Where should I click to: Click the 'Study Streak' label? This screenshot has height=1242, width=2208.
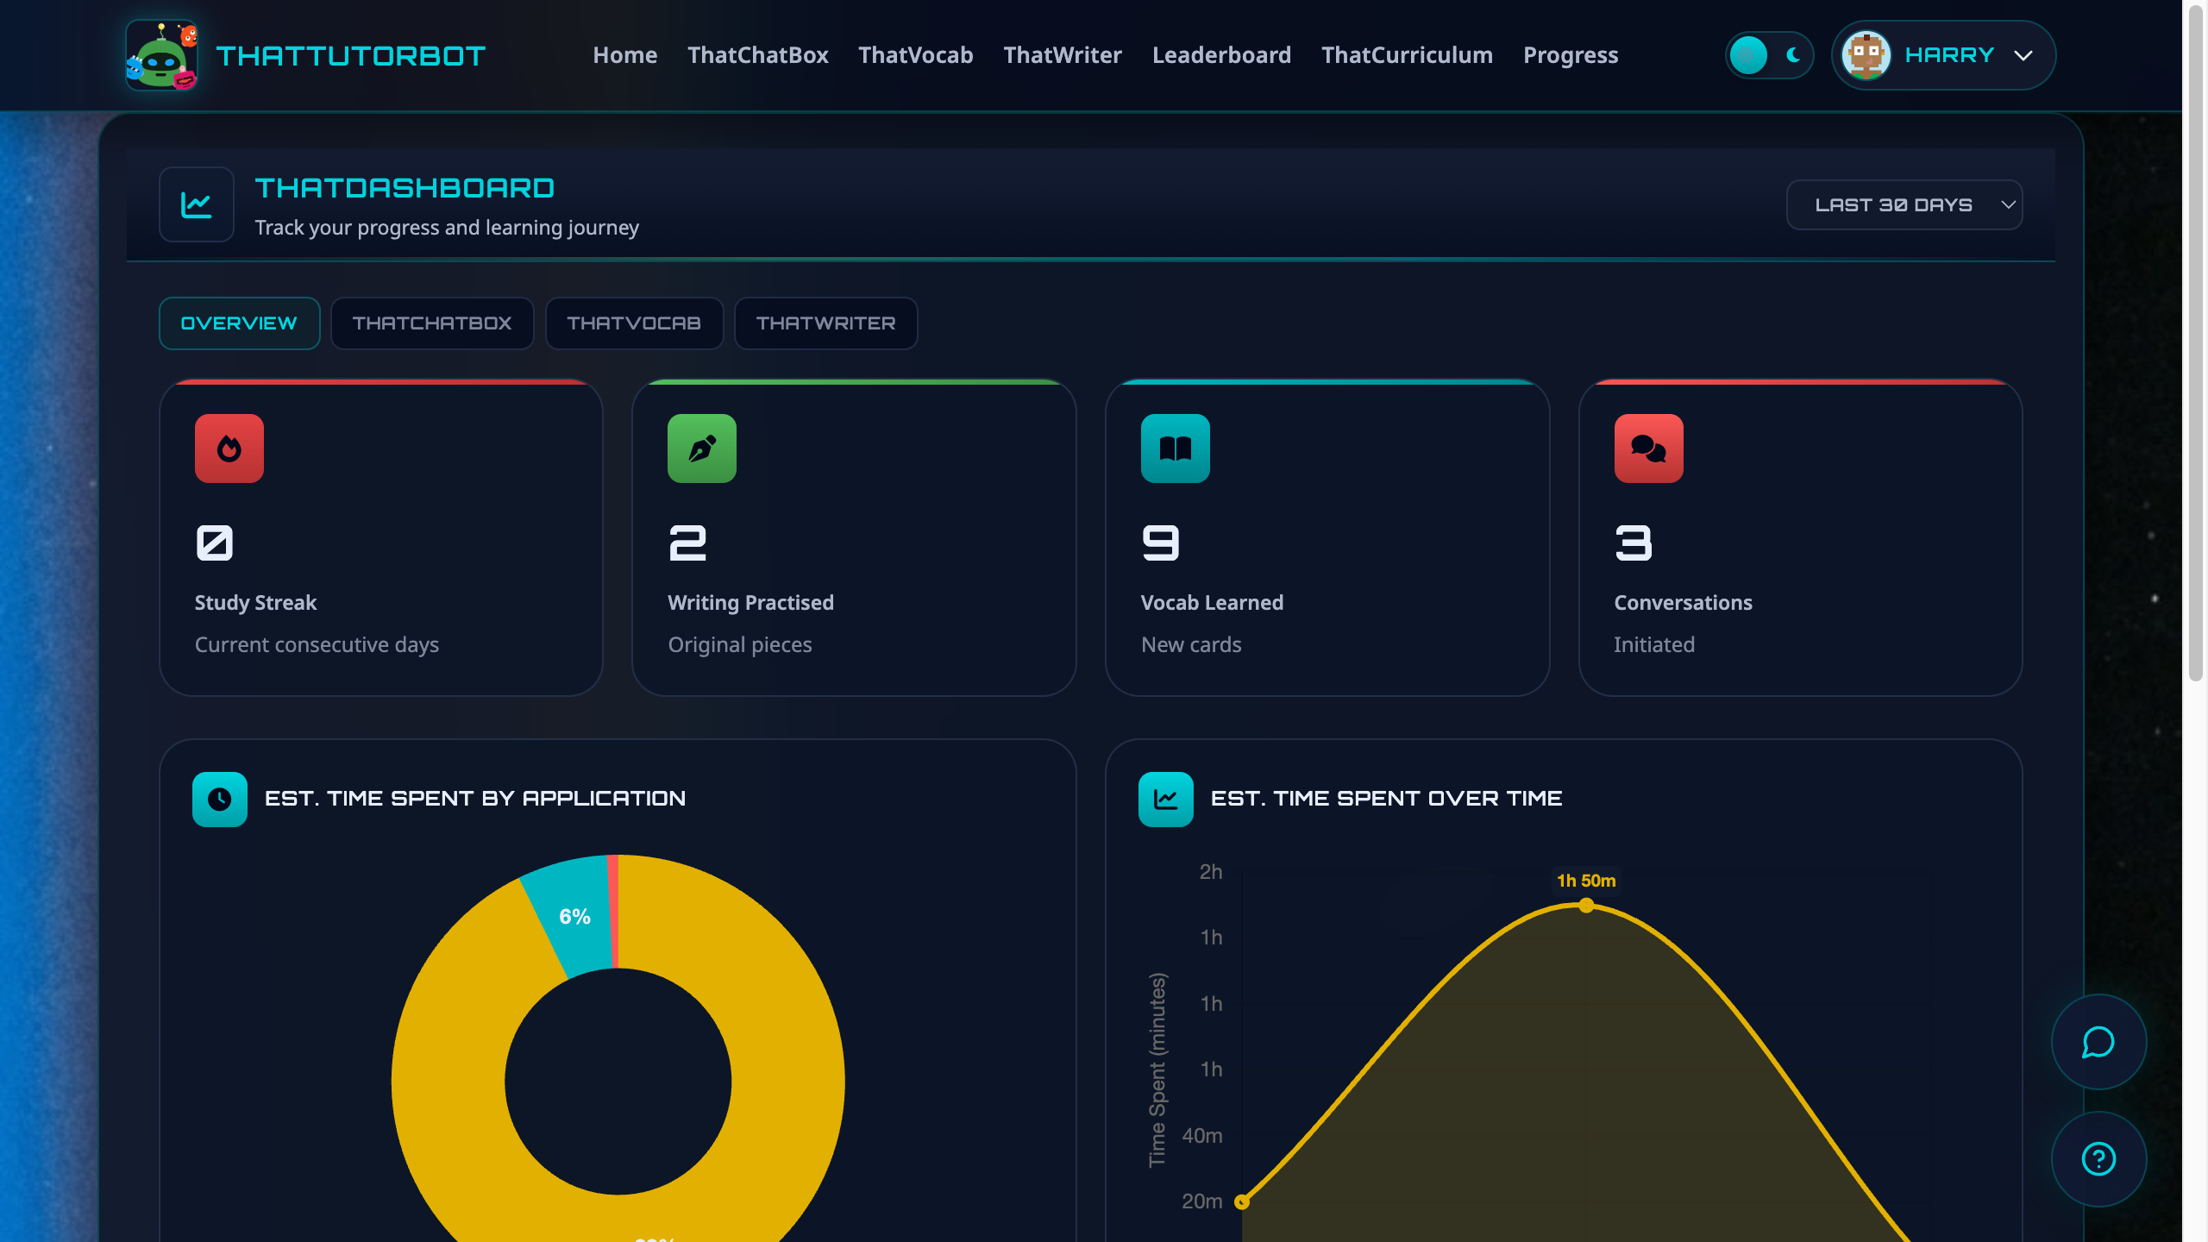(x=255, y=603)
